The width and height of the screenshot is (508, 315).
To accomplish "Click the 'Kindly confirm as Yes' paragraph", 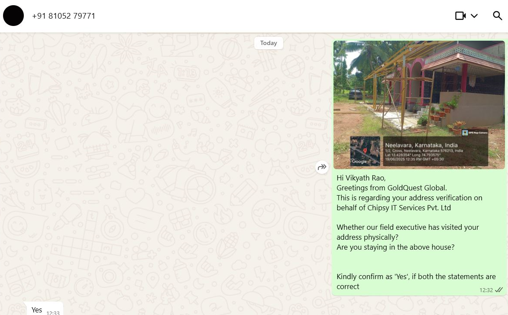I will (x=416, y=281).
